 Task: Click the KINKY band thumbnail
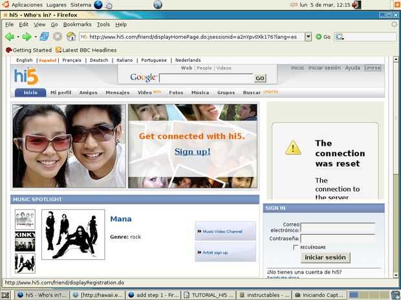pyautogui.click(x=25, y=241)
